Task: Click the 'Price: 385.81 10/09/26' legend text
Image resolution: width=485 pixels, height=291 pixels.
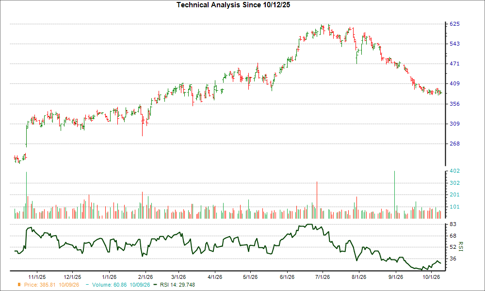Action: point(52,285)
